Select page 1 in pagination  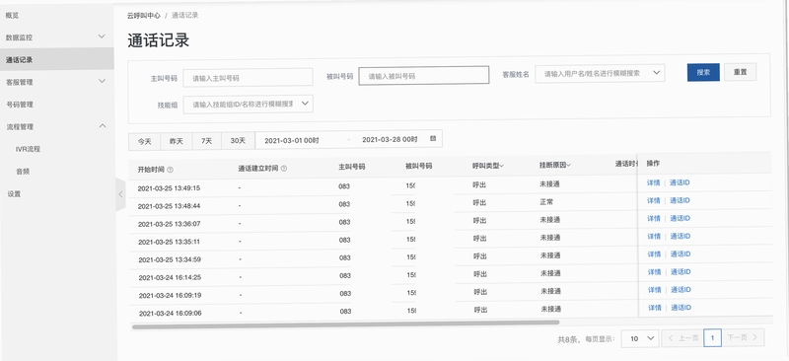[x=712, y=338]
